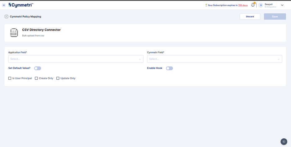
Task: Expand the user profile chevron
Action: click(282, 5)
